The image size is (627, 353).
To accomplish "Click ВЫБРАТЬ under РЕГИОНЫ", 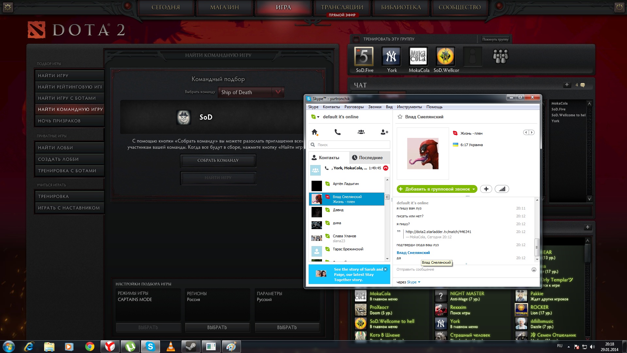I will pos(217,328).
